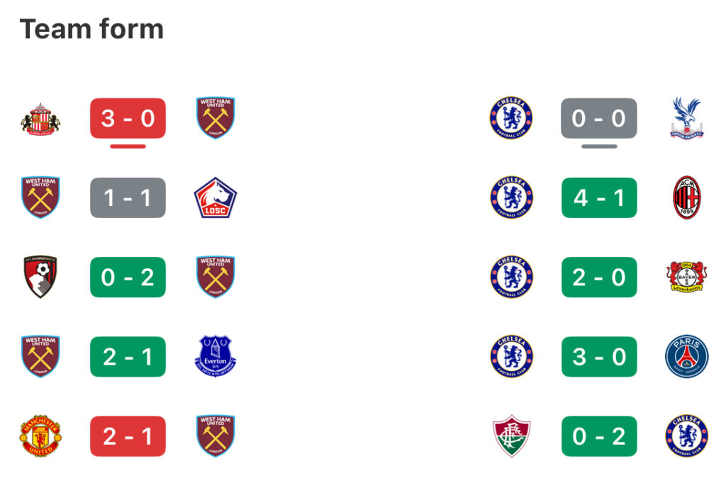Click the Chelsea crest beside Fluminense score
The width and height of the screenshot is (726, 485).
[x=686, y=436]
